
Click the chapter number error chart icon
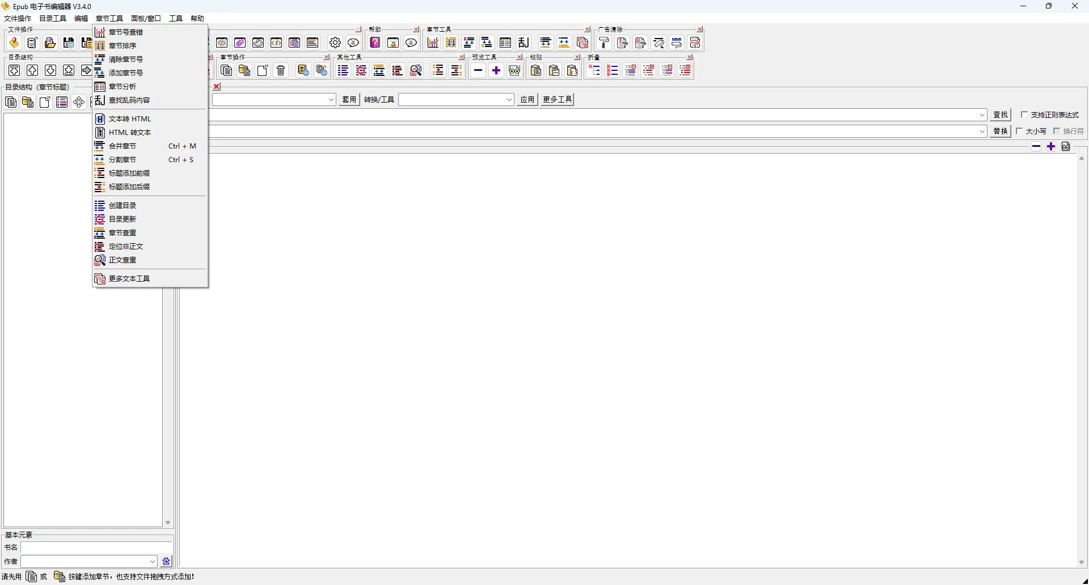pos(433,43)
